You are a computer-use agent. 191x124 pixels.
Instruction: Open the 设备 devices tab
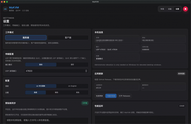point(170,9)
